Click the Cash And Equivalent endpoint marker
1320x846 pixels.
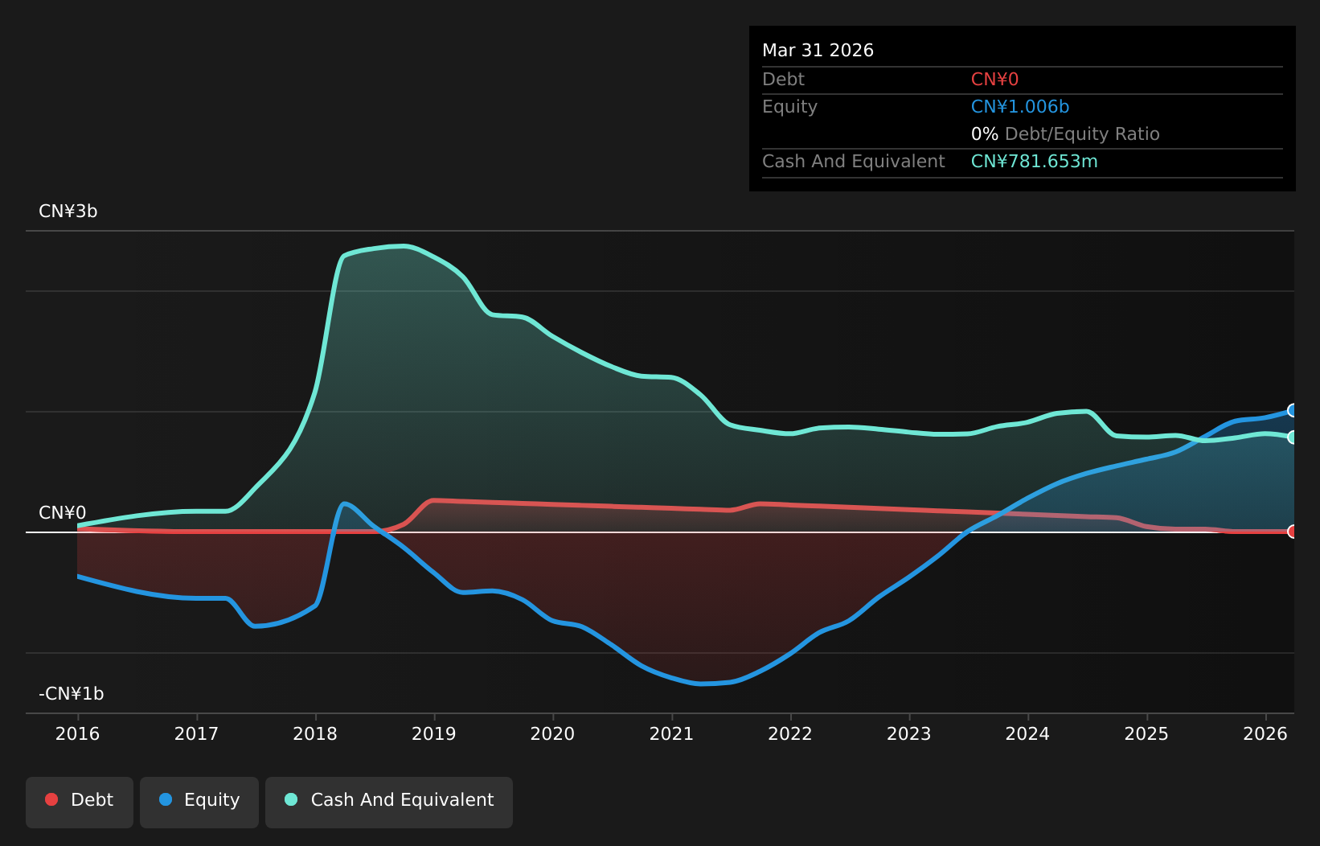pyautogui.click(x=1293, y=437)
